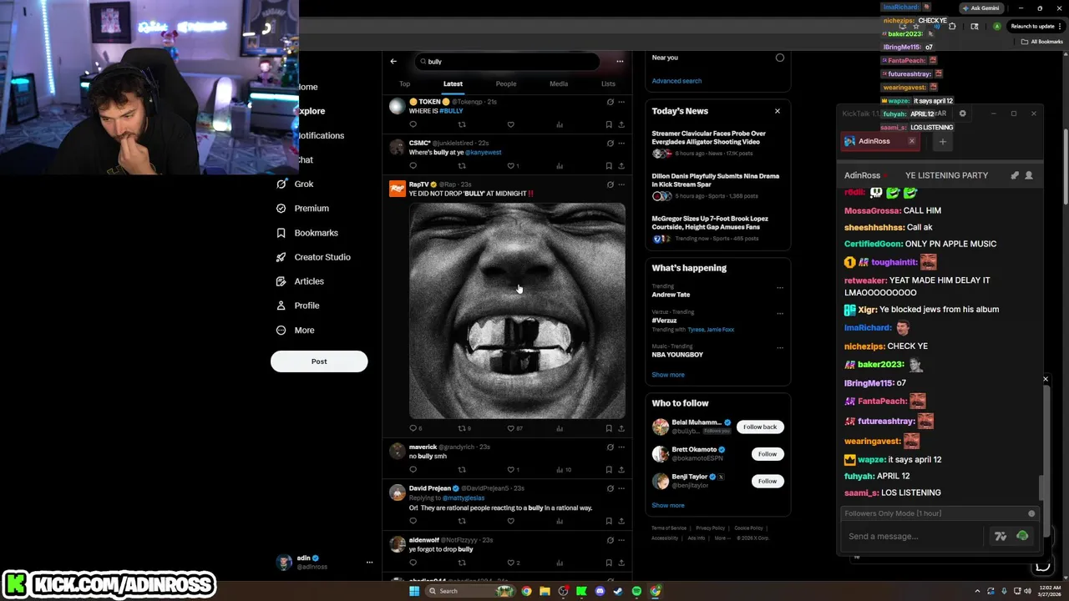
Task: Click the Windows Start button
Action: coord(413,591)
